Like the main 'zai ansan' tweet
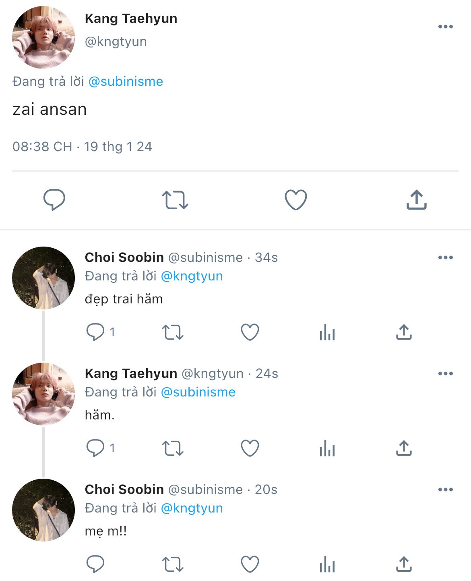Image resolution: width=471 pixels, height=581 pixels. point(296,200)
